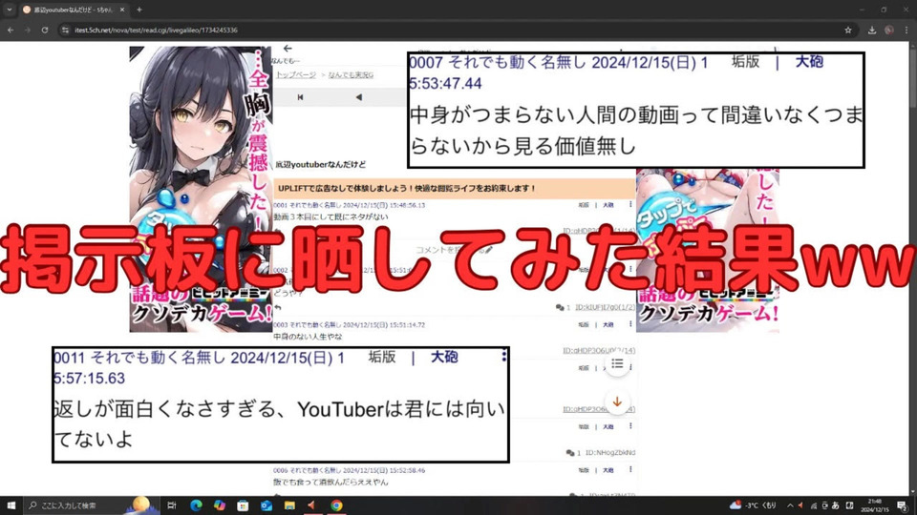Open the なんでも実況G breadcrumb link
Viewport: 917px width, 515px height.
[351, 74]
